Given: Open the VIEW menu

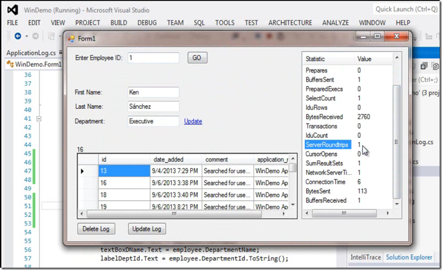Looking at the screenshot, I should (x=58, y=23).
